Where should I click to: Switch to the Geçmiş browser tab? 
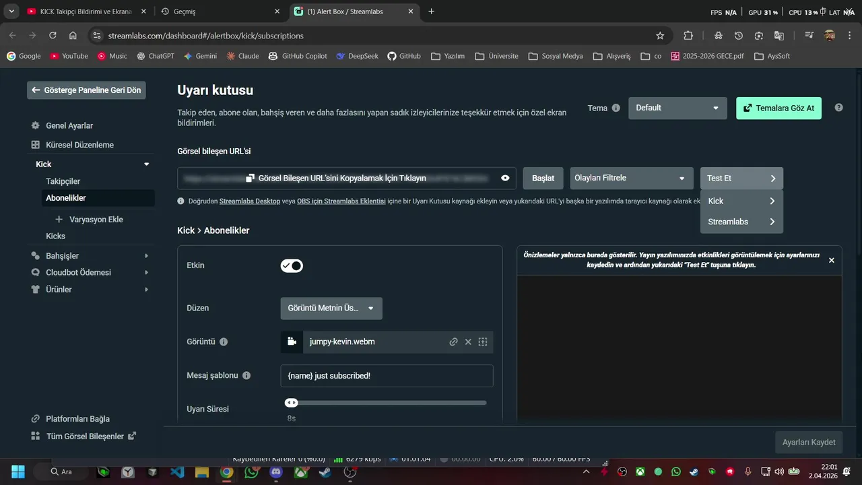[x=220, y=11]
